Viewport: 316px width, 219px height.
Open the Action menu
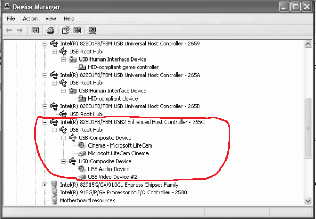click(x=30, y=19)
